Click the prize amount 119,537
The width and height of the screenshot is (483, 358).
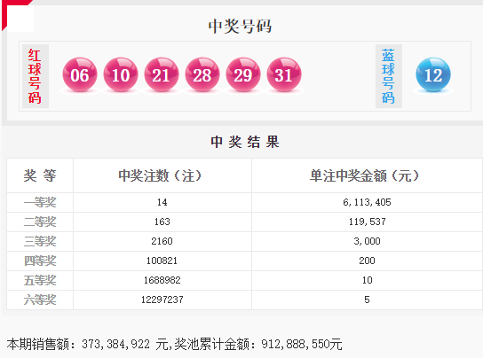click(367, 222)
